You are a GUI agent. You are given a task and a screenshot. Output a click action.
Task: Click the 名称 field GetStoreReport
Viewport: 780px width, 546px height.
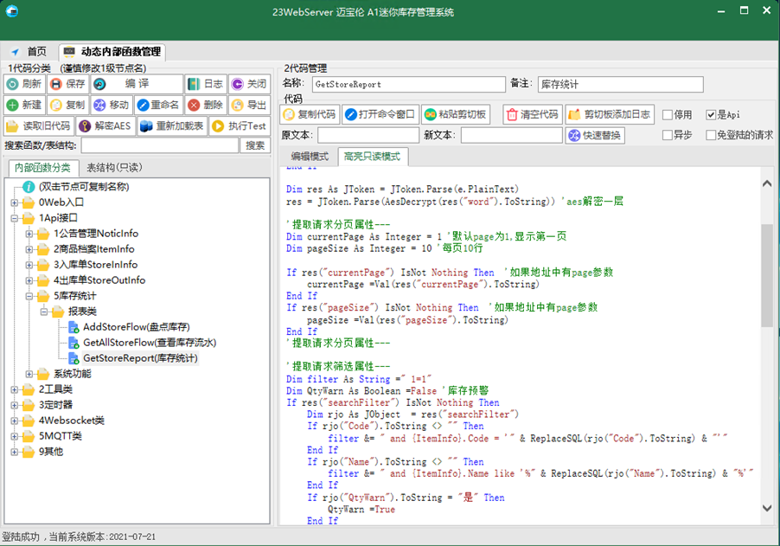(409, 84)
